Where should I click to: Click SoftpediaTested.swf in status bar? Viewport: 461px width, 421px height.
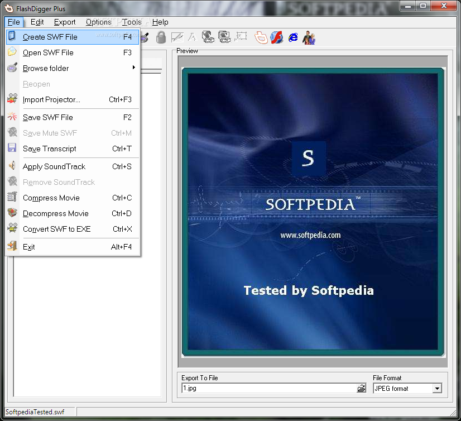click(x=35, y=412)
